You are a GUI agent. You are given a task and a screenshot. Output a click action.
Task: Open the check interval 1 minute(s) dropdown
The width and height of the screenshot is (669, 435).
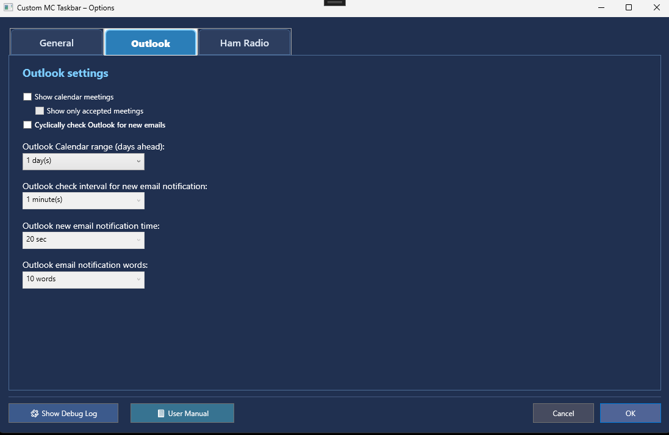[x=84, y=201]
